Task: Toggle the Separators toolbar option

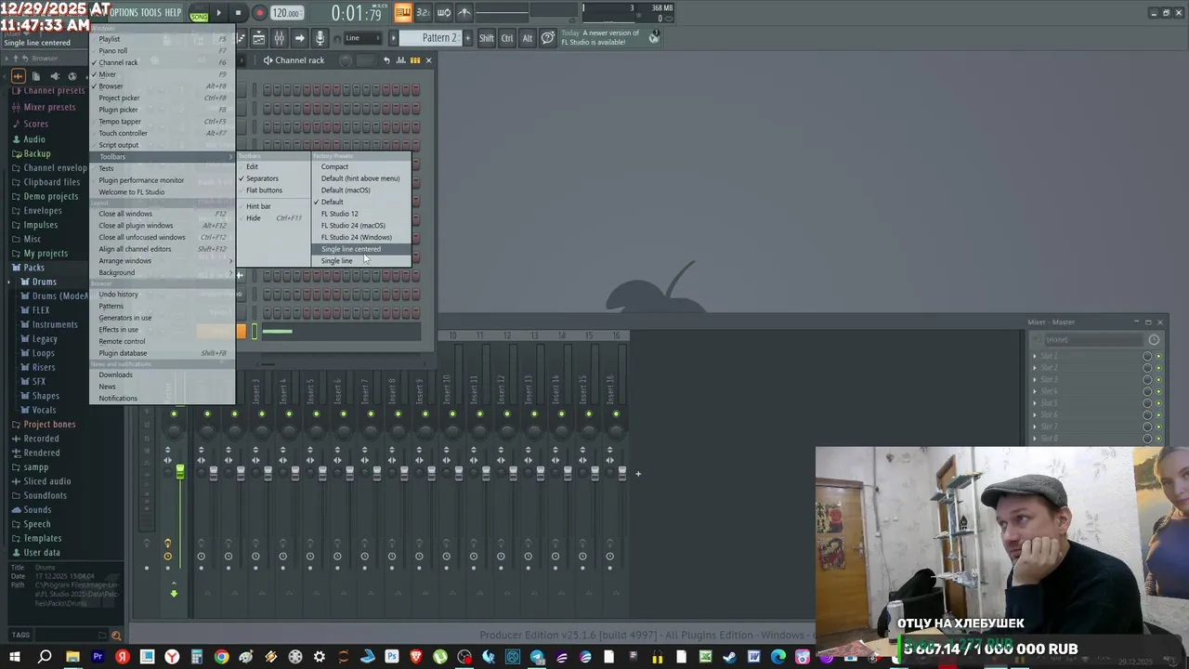Action: tap(273, 178)
